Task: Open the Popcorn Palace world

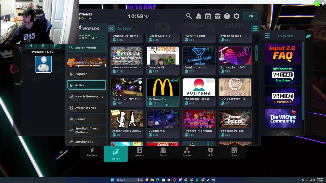Action: pyautogui.click(x=235, y=124)
